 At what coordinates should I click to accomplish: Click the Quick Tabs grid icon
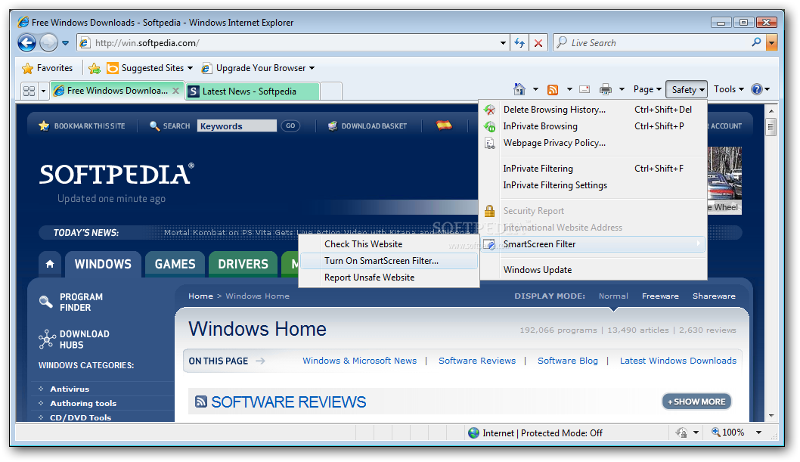(x=29, y=91)
